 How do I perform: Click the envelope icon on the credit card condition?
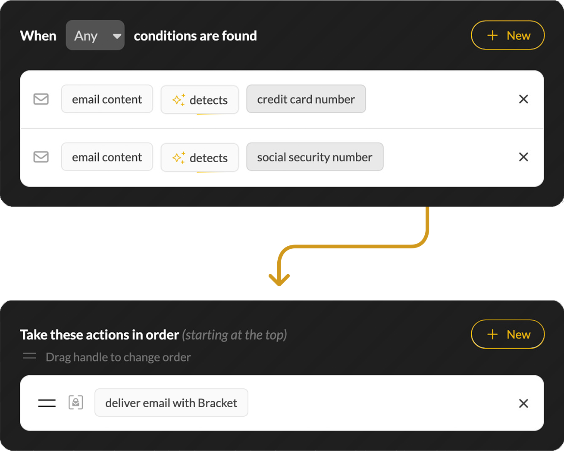tap(41, 99)
